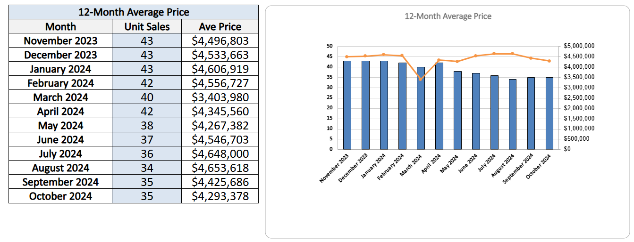Select the "Unit Sales" column header
The width and height of the screenshot is (634, 242).
click(147, 26)
